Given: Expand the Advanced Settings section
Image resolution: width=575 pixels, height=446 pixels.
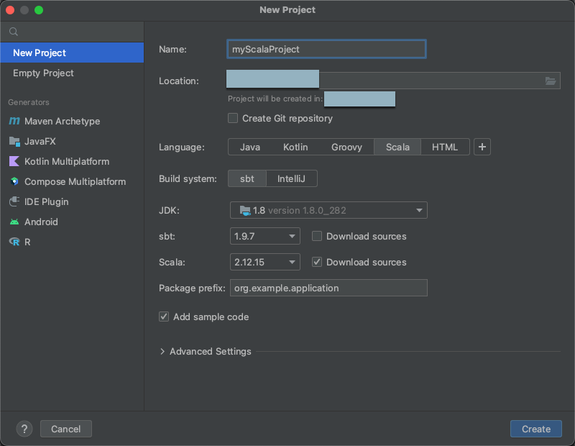Looking at the screenshot, I should 162,352.
